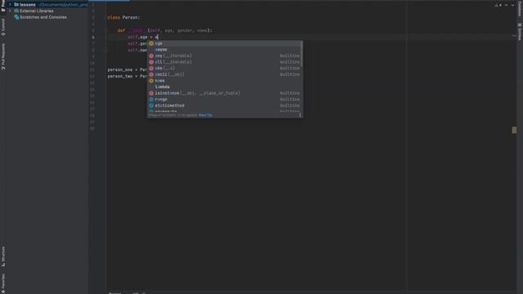Viewport: 523px width, 294px height.
Task: Click the 'person_two' assignment line
Action: (x=127, y=76)
